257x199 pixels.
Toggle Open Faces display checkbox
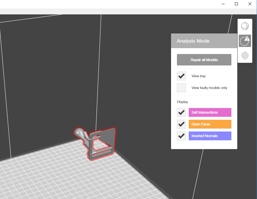[181, 124]
